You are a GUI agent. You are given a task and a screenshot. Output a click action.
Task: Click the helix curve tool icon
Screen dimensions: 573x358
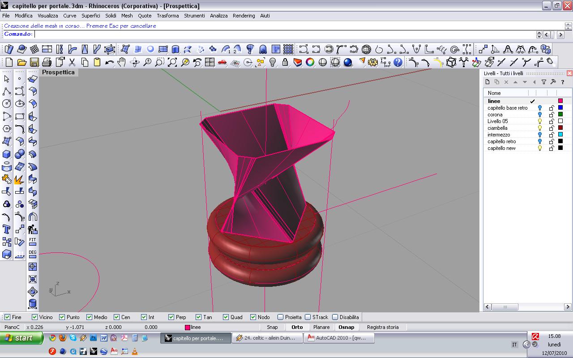pyautogui.click(x=442, y=49)
